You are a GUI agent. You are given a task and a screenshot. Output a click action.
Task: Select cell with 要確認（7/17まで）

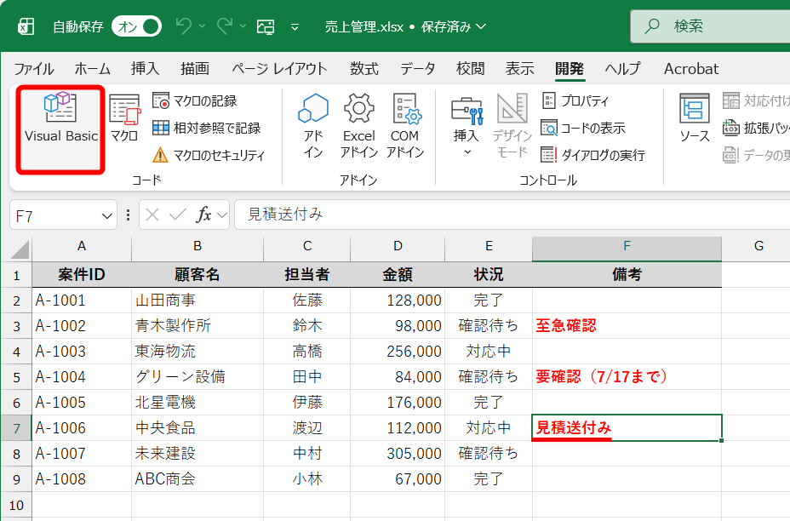pyautogui.click(x=627, y=377)
